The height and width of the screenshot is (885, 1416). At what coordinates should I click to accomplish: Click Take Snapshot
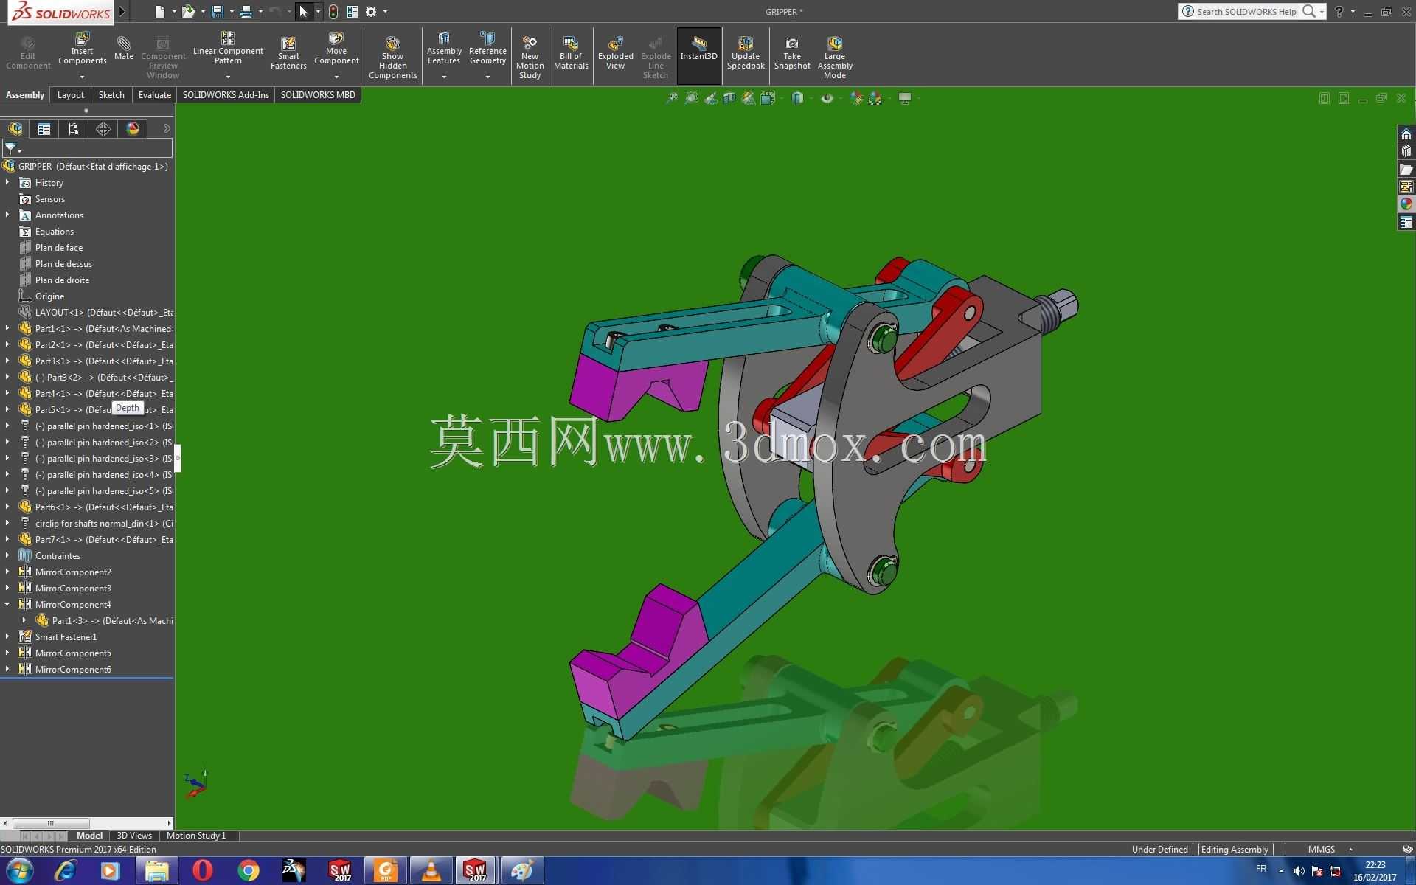[x=792, y=52]
